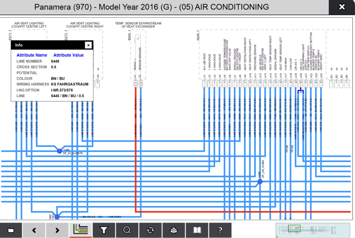Click Attribute Name column header

32,55
